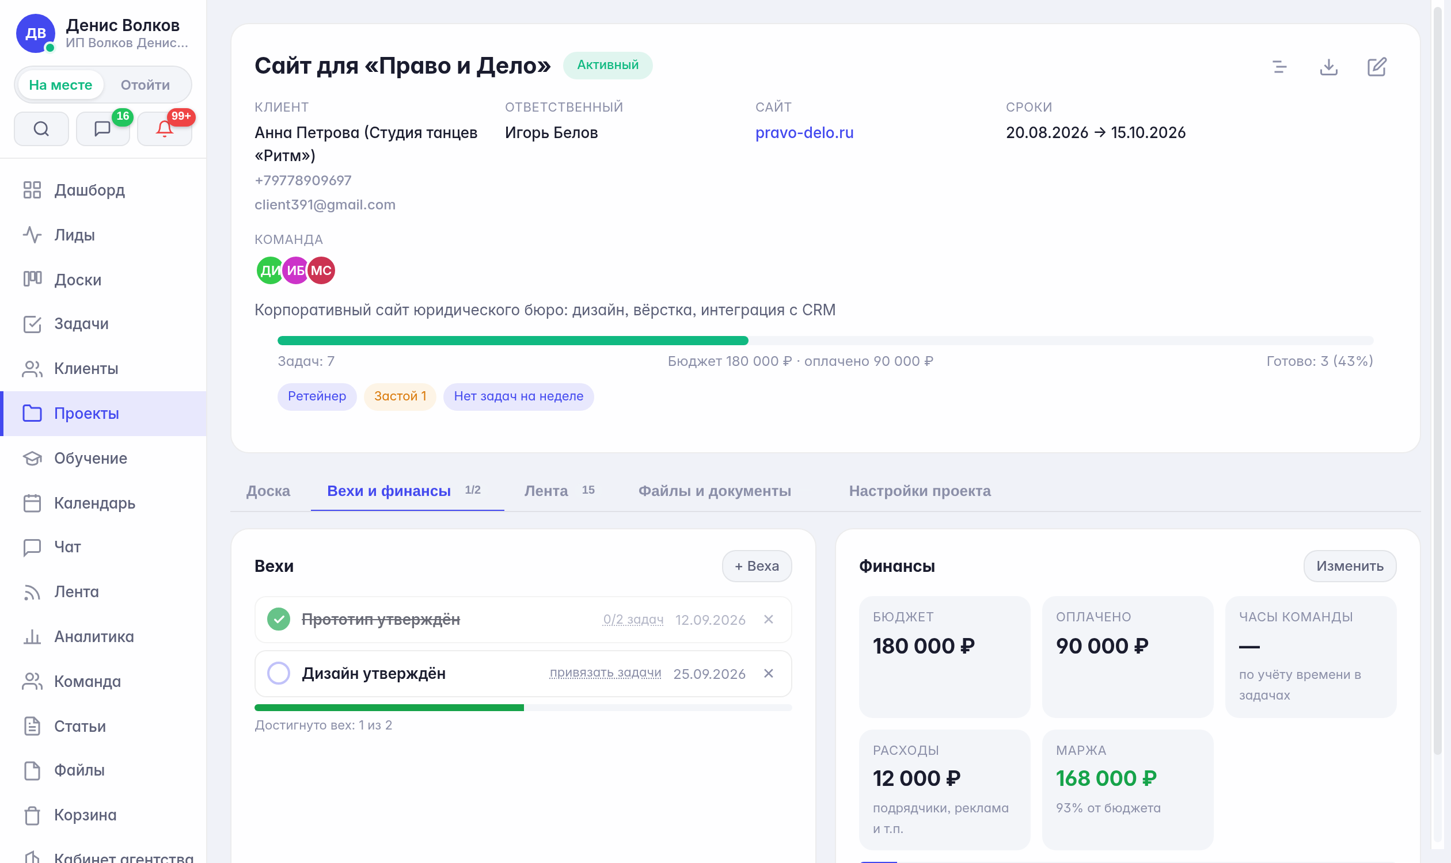Screen dimensions: 1451x863
Task: Switch status to «На месте»
Action: [60, 85]
